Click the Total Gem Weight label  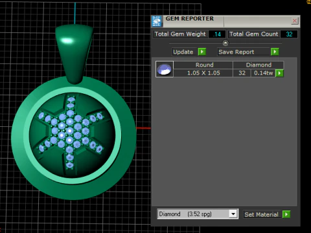pos(180,34)
